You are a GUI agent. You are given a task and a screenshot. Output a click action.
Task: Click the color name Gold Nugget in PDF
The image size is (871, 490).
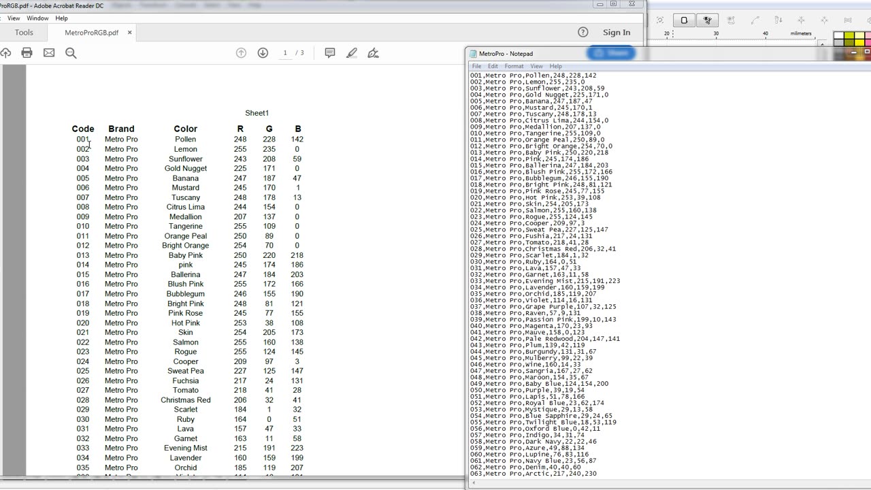186,168
